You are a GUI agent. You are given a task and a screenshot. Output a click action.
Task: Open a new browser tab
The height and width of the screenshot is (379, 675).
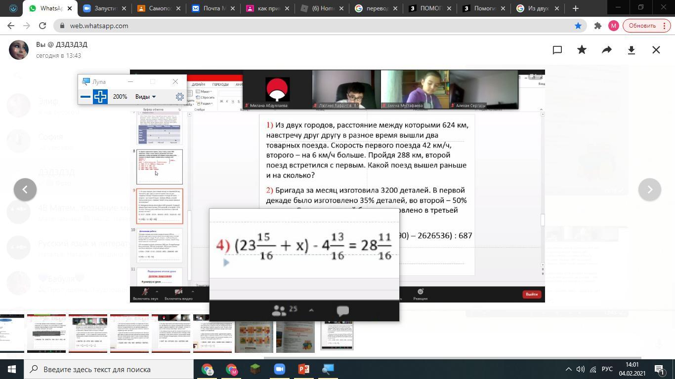click(575, 8)
